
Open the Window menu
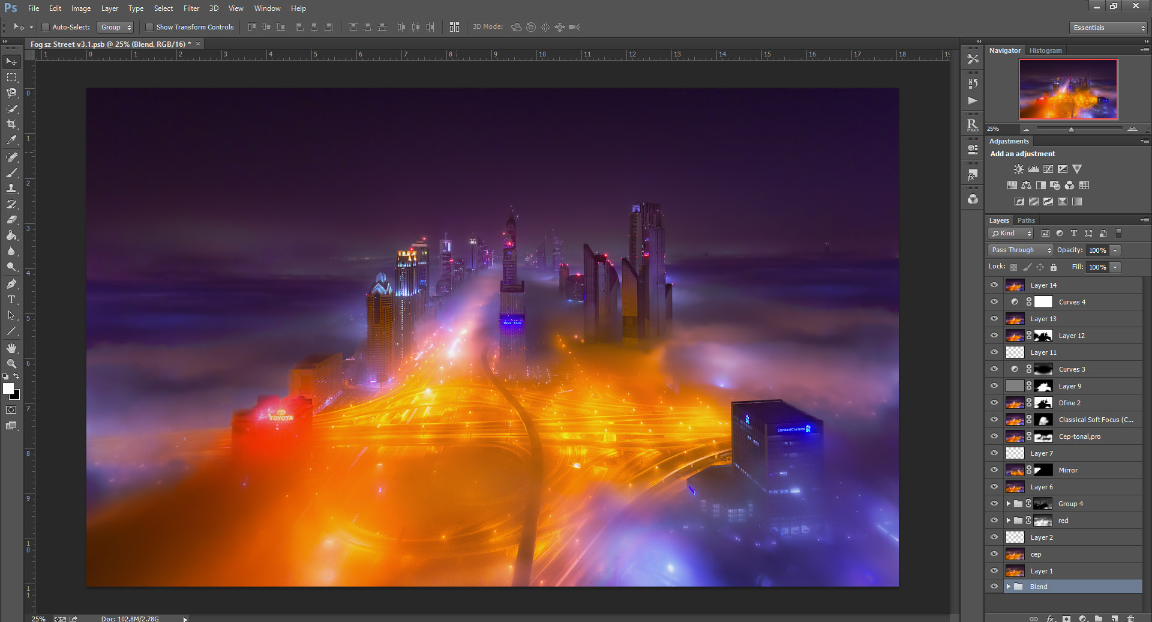click(x=267, y=8)
